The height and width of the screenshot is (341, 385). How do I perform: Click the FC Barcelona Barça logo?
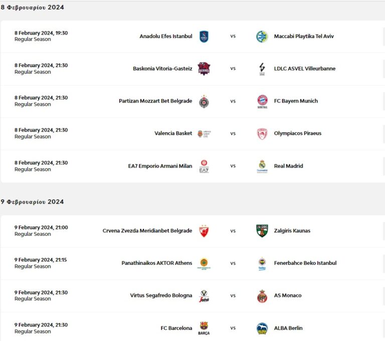click(x=204, y=328)
